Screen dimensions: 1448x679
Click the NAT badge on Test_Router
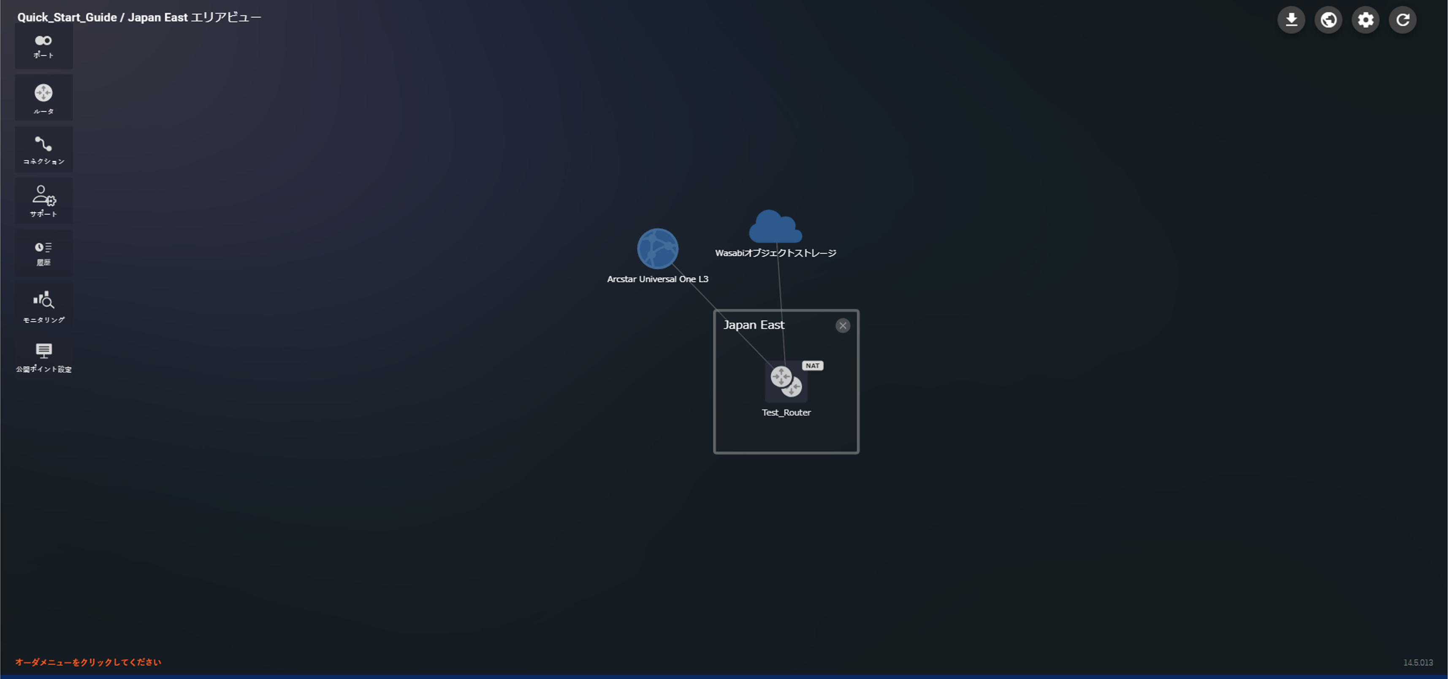[x=813, y=365]
